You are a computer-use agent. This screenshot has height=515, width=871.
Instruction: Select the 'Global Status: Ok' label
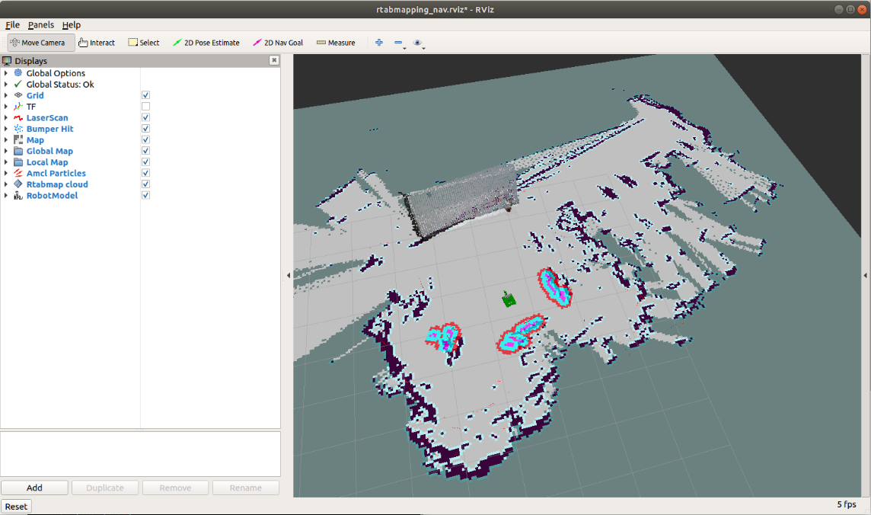[60, 84]
